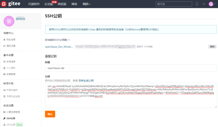The image size is (218, 127).
Task: Click the 添加公钥 section heading
Action: coord(50,56)
